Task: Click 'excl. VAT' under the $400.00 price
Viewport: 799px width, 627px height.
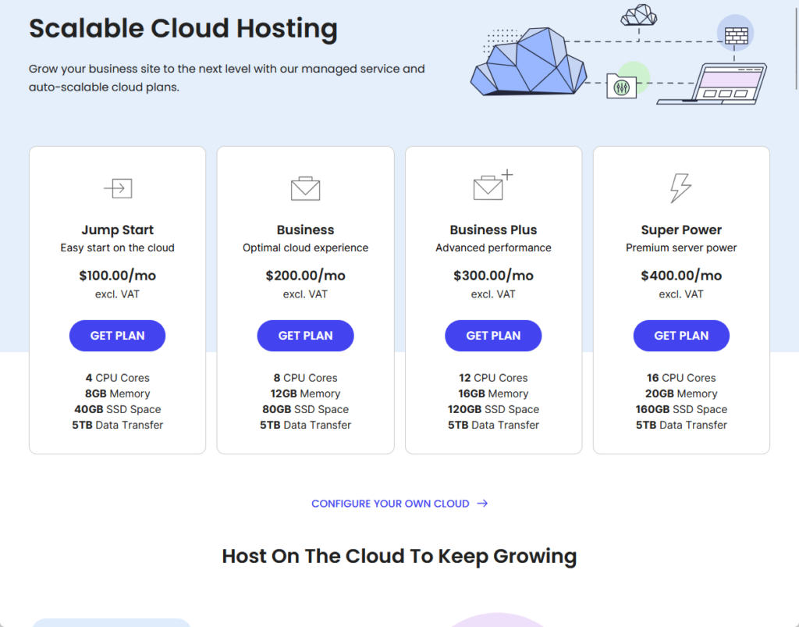Action: [681, 294]
